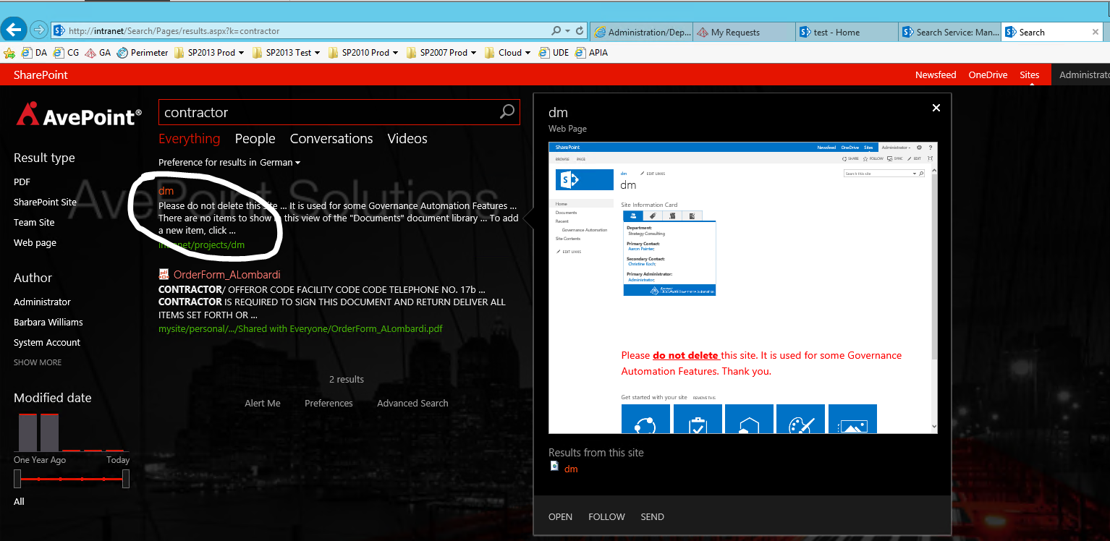
Task: Click the DA bookmark icon
Action: tap(29, 52)
